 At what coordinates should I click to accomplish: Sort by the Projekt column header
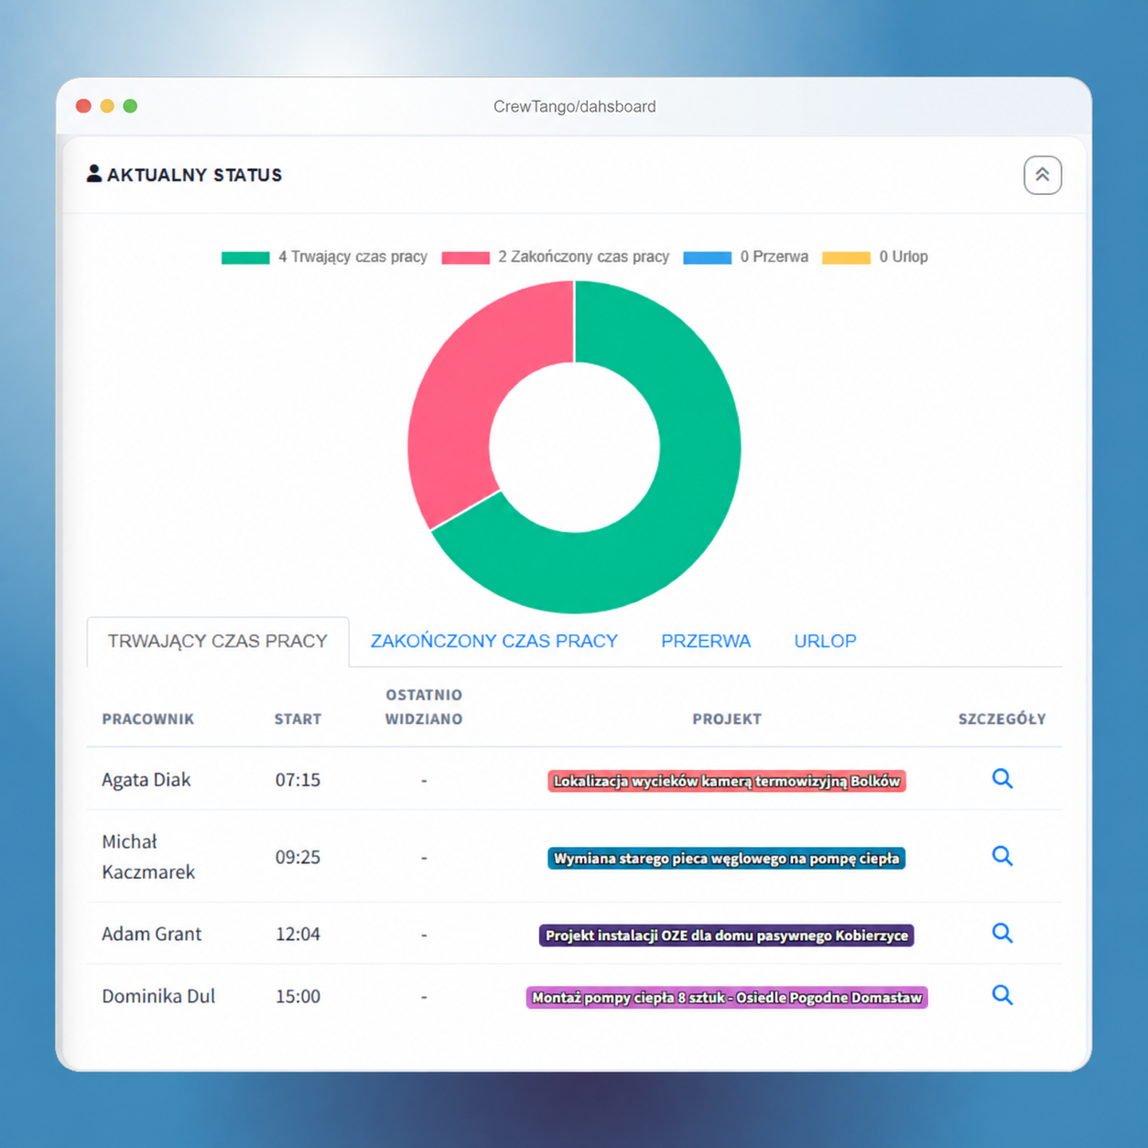tap(727, 720)
